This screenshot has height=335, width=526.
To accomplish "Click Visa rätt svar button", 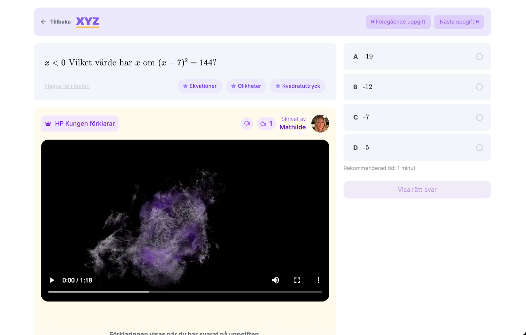I will 417,190.
